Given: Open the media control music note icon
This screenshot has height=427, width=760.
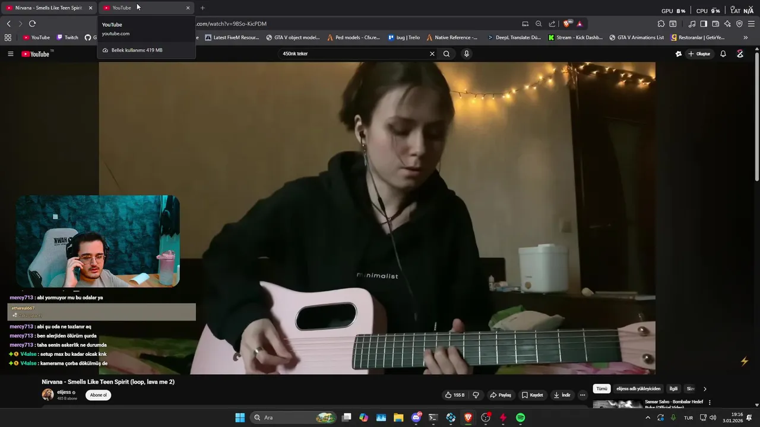Looking at the screenshot, I should coord(692,24).
